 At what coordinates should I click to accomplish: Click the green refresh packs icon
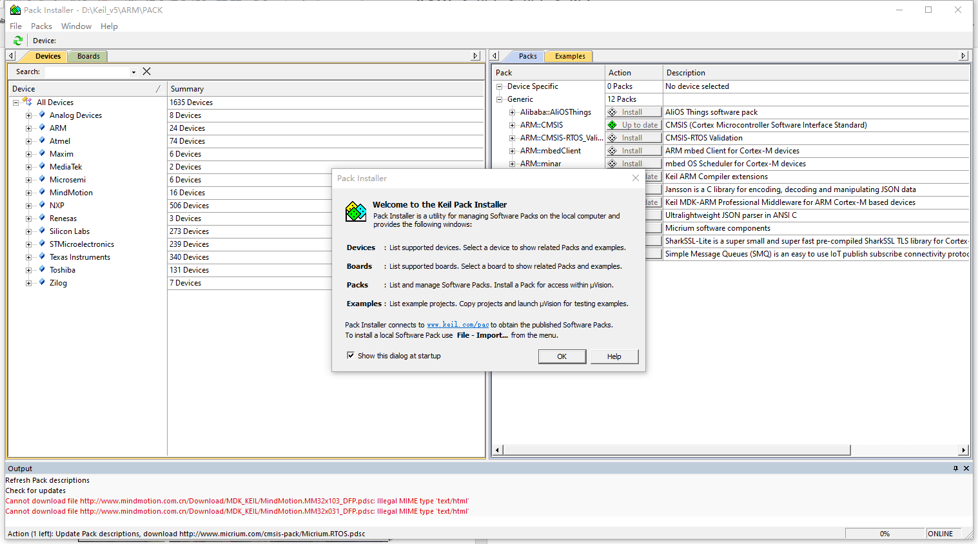pyautogui.click(x=17, y=41)
